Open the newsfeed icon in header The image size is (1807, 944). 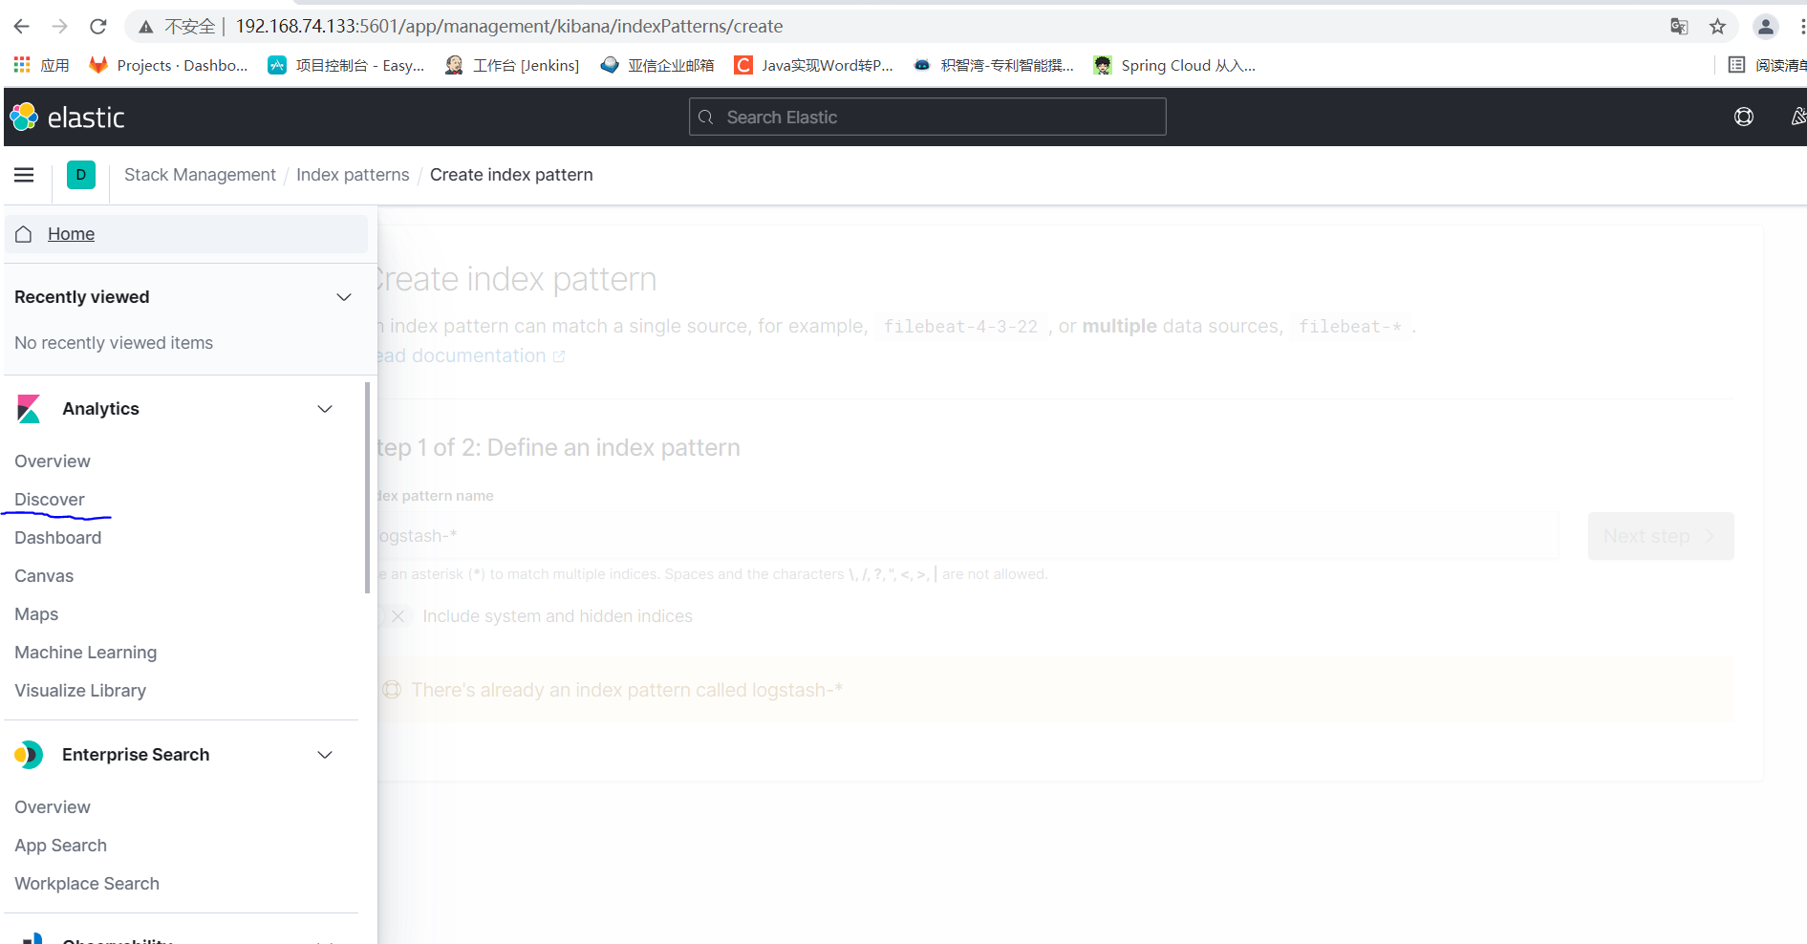pos(1797,117)
